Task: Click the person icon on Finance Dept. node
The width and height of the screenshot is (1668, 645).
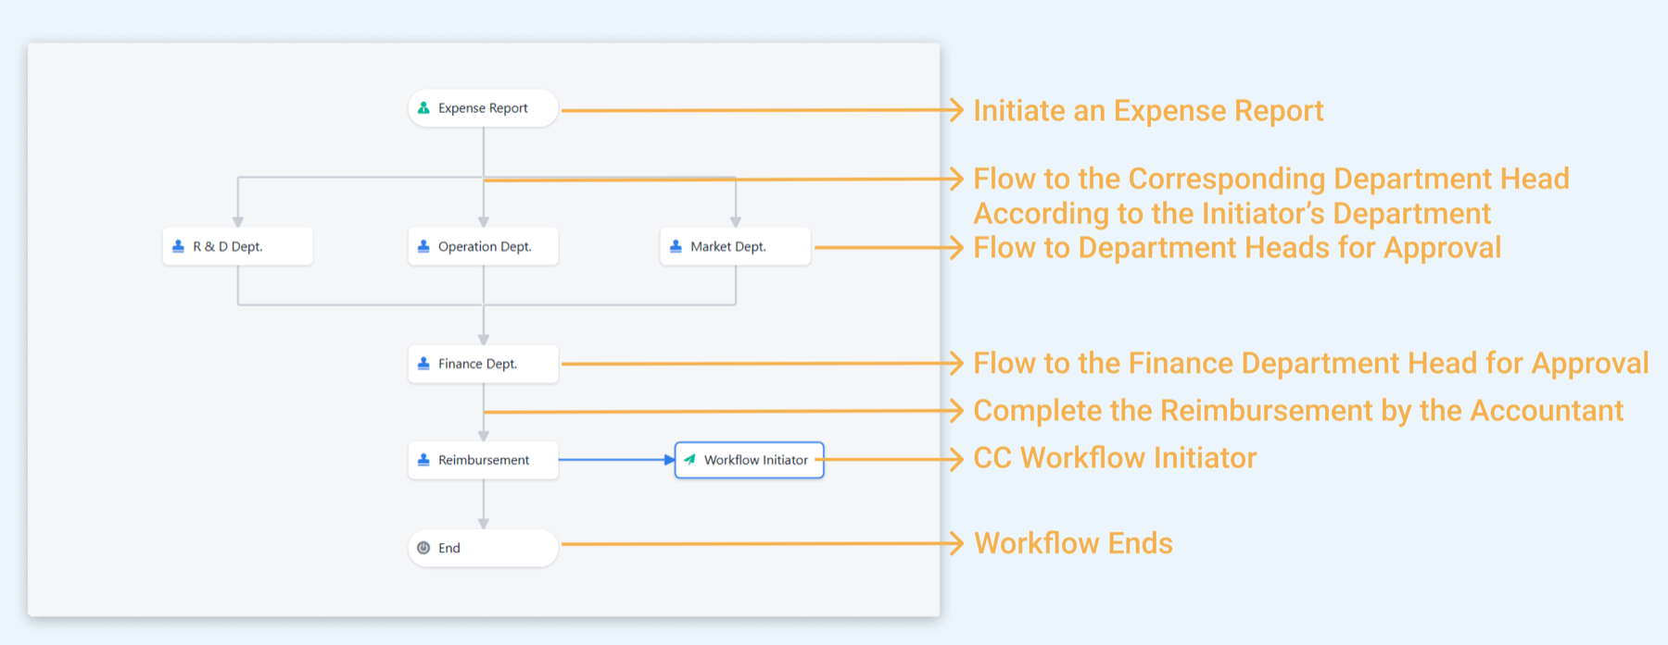Action: tap(423, 364)
